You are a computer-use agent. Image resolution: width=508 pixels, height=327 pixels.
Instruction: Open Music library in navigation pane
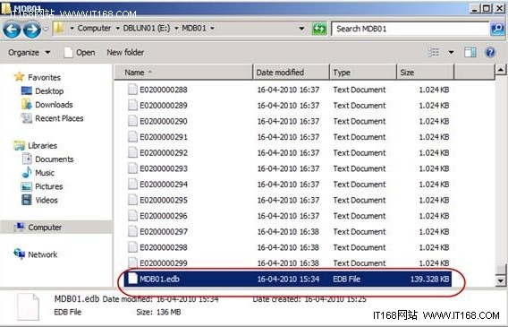click(45, 173)
